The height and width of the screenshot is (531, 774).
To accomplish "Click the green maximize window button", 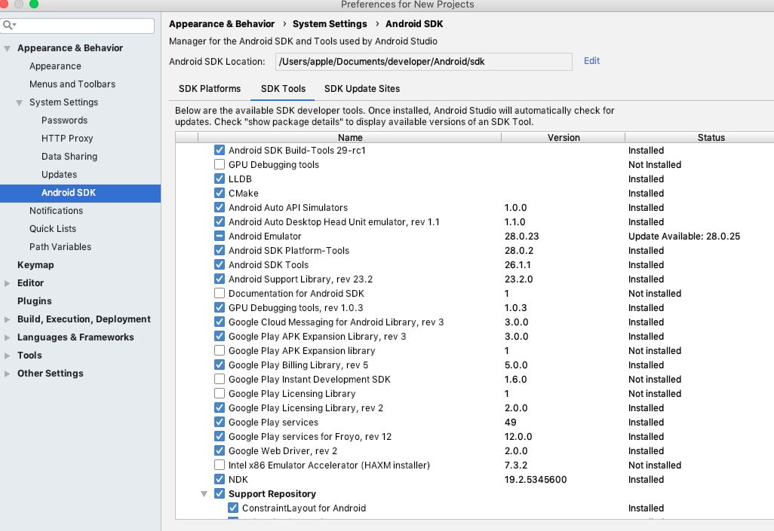I will (x=34, y=5).
